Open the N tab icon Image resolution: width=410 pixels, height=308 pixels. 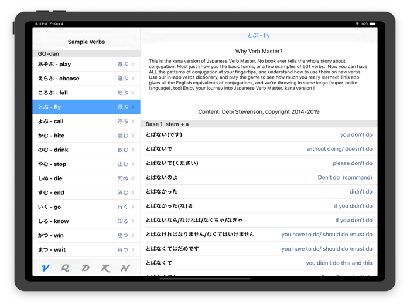coord(125,268)
